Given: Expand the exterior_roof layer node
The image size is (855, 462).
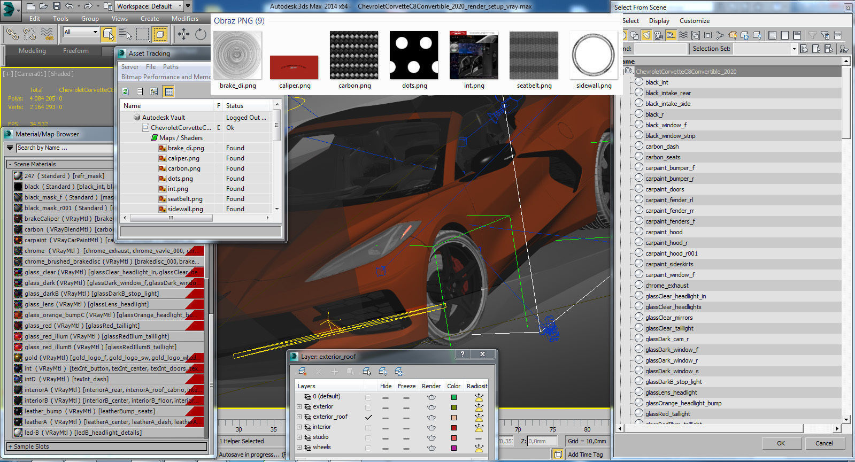Looking at the screenshot, I should (x=299, y=417).
